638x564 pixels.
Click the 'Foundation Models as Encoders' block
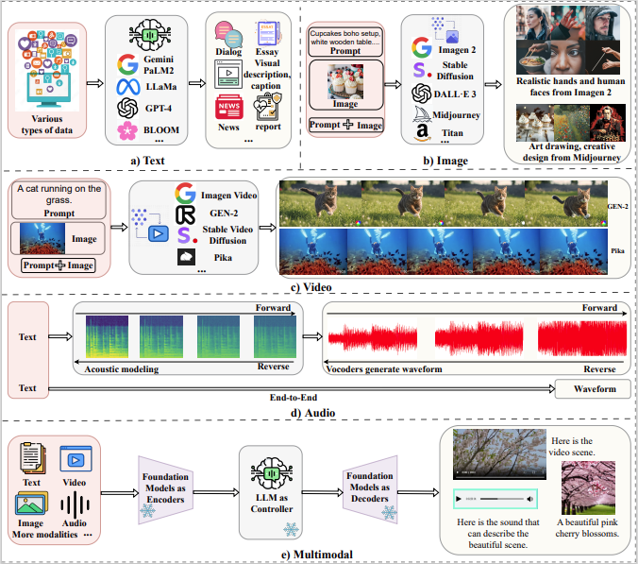[x=165, y=490]
